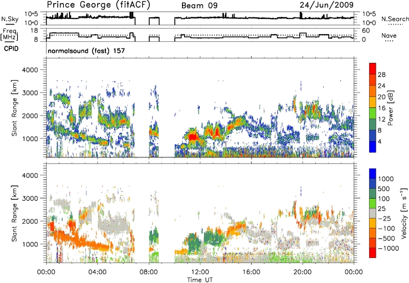The width and height of the screenshot is (409, 283).
Task: Click the "normalsound (fast) 157" text
Action: (x=86, y=51)
